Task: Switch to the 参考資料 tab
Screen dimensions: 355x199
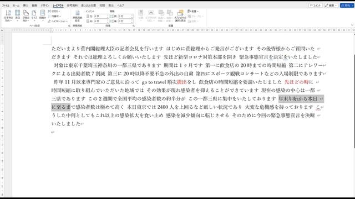Action: click(x=72, y=6)
